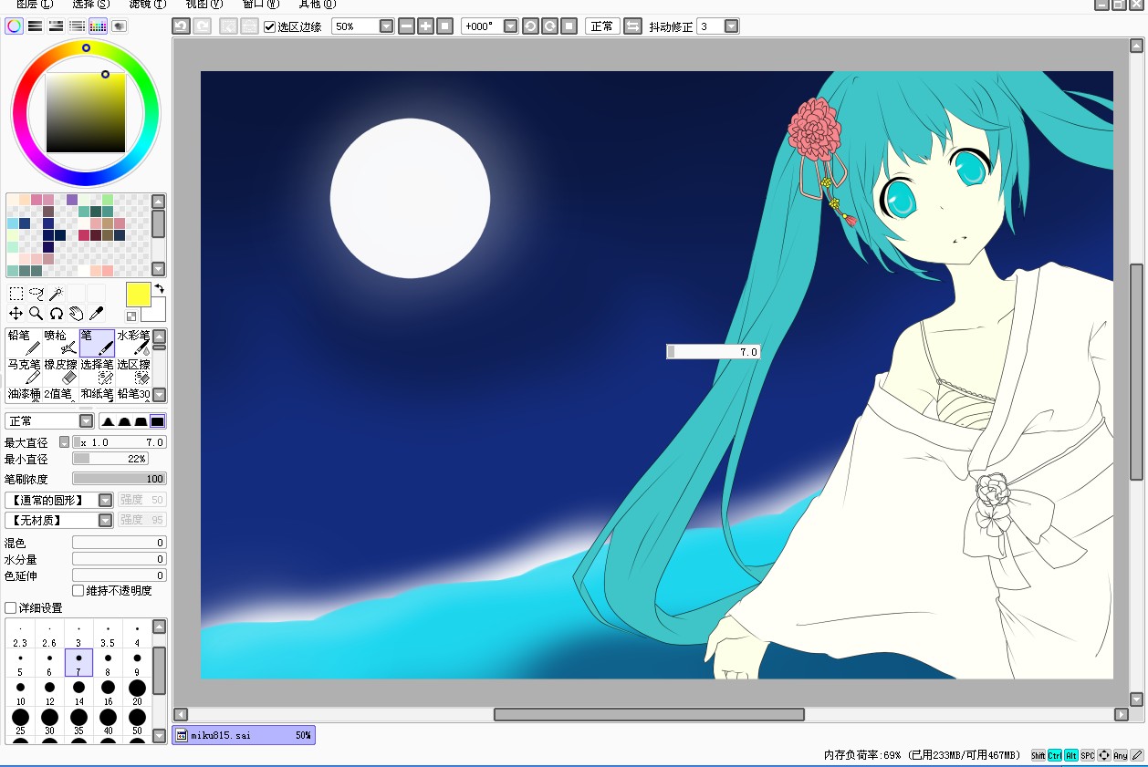Select the move layer tool

(16, 313)
